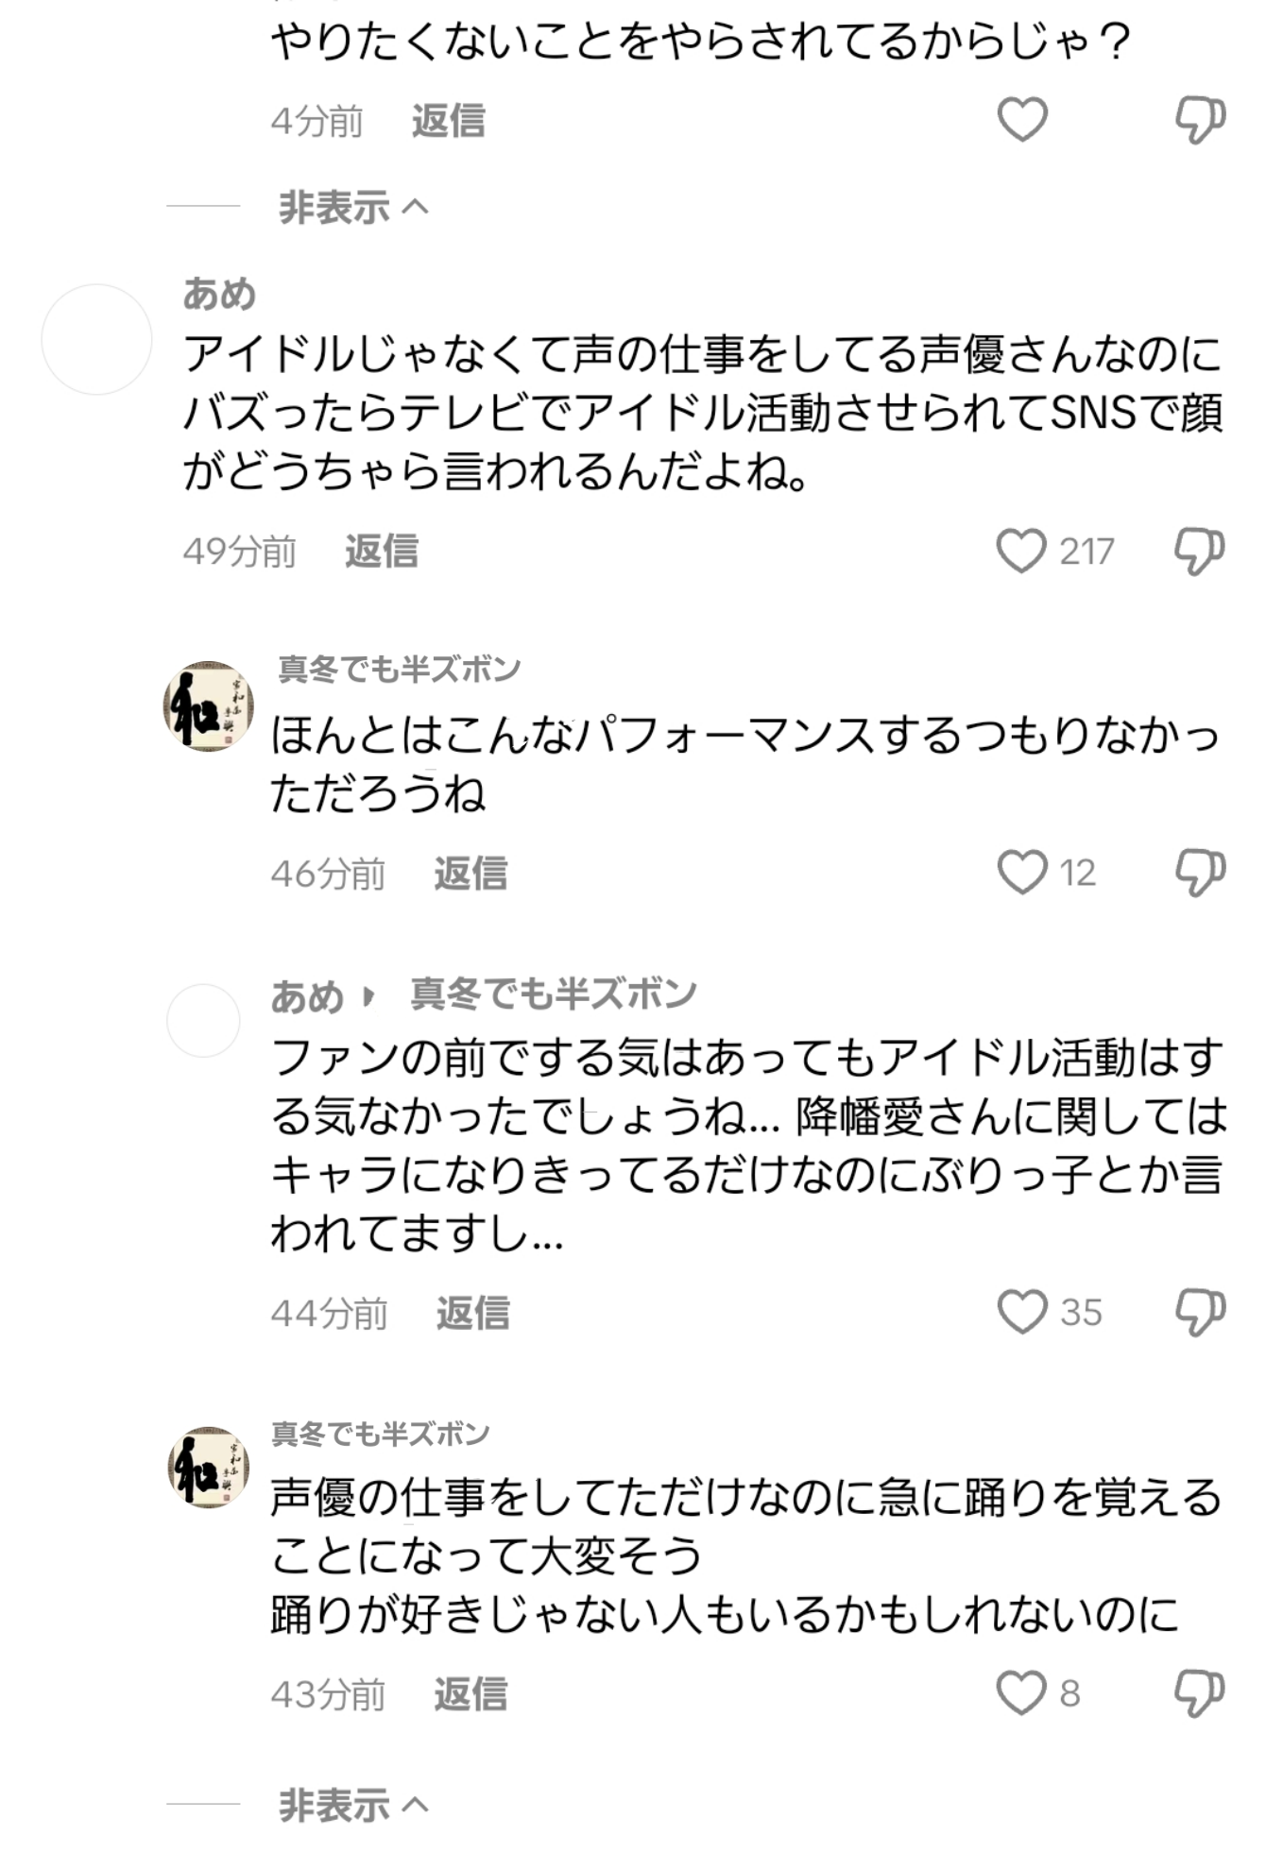
Task: Collapse replies with bottom 非表示 toggle
Action: tap(353, 1805)
